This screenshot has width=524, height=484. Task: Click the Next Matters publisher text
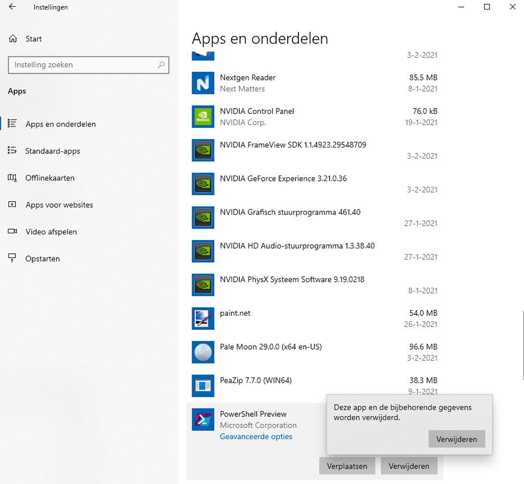[242, 89]
